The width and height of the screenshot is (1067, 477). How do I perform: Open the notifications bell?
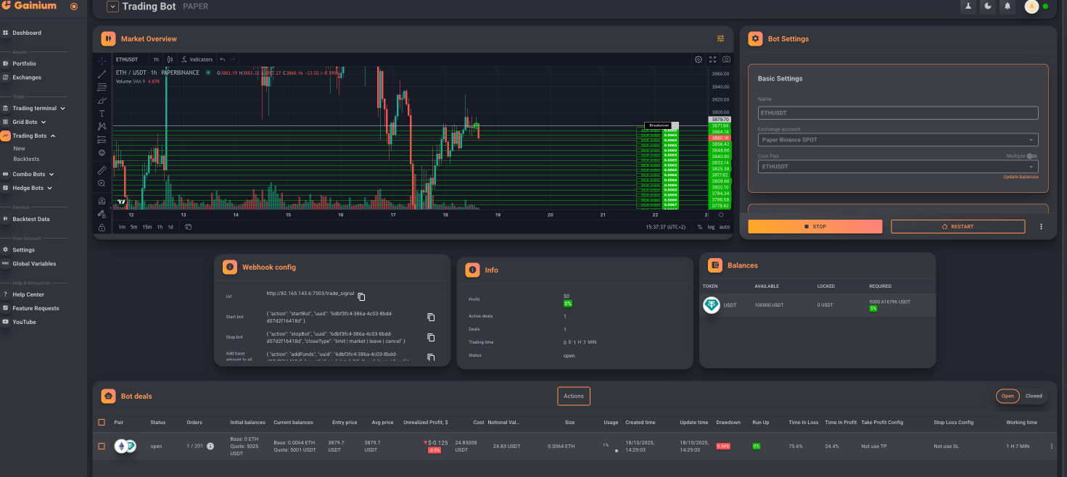(x=1007, y=7)
